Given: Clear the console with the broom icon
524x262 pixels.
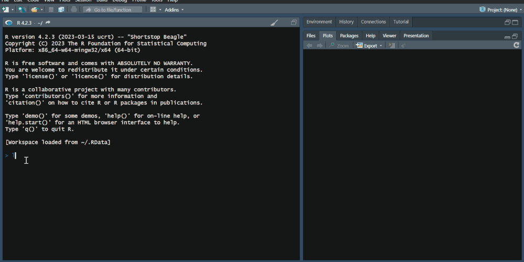Looking at the screenshot, I should tap(274, 23).
